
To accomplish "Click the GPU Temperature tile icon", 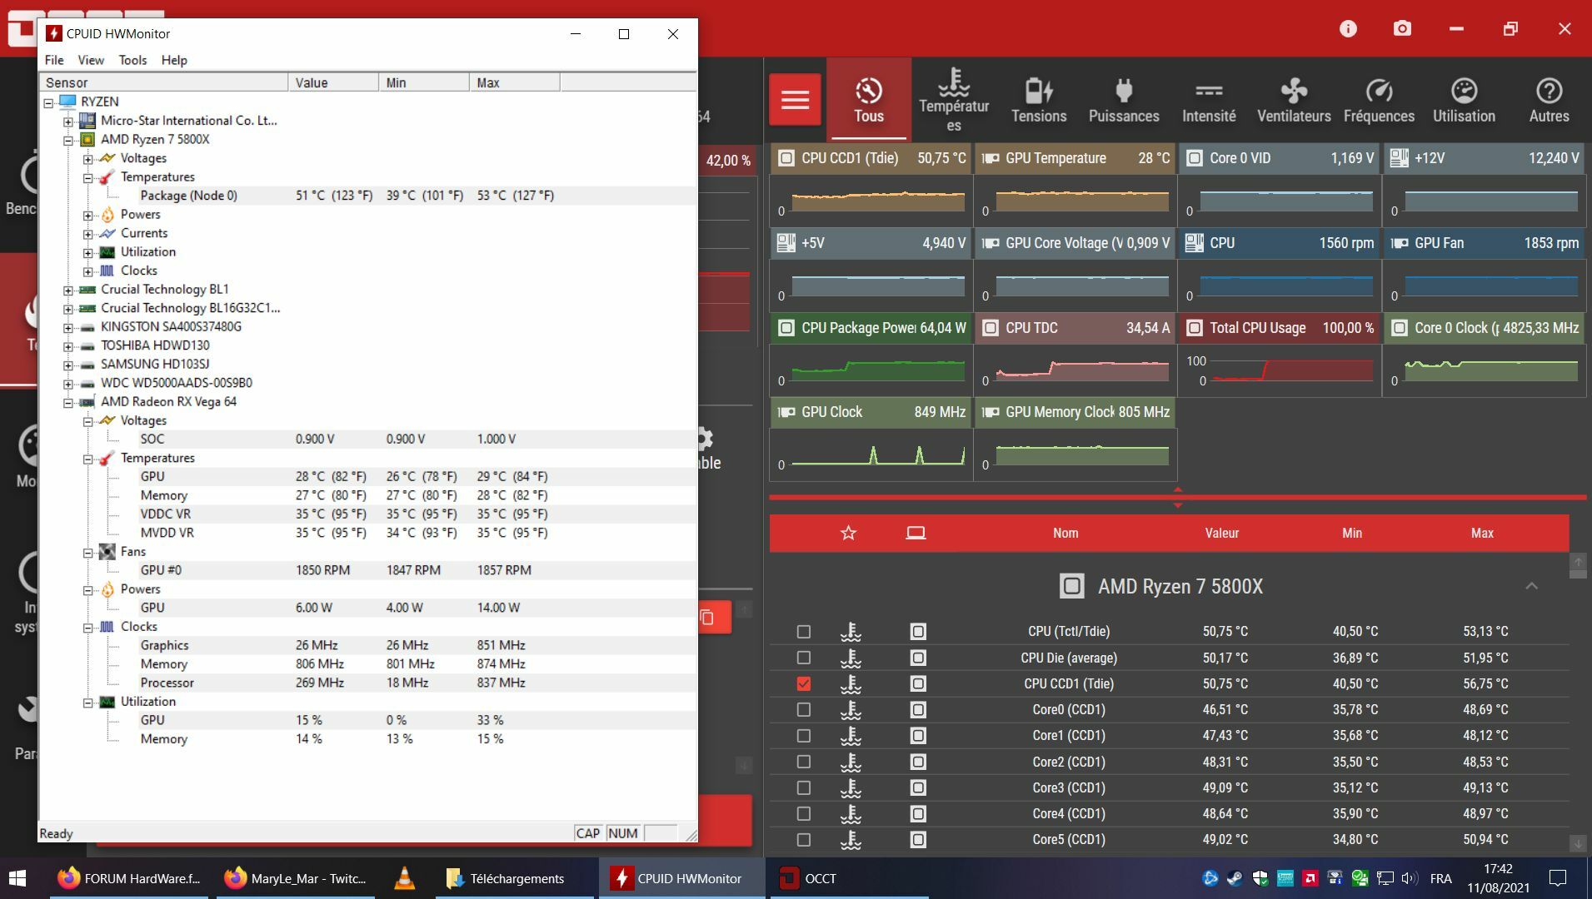I will point(991,158).
